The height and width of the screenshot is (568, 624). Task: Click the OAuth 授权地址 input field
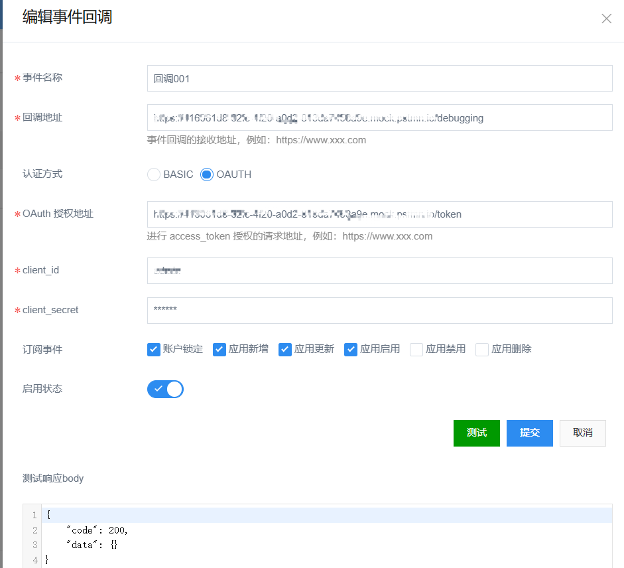(379, 214)
